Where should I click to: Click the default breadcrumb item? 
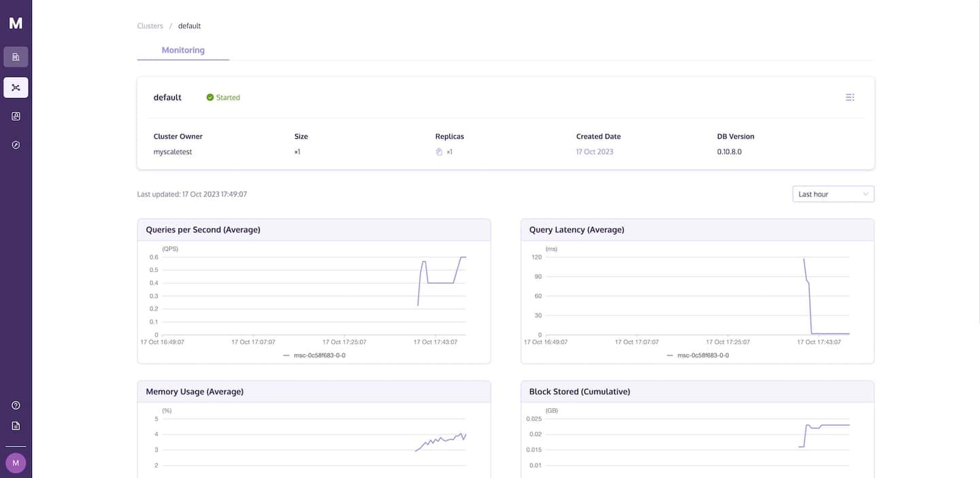(x=189, y=26)
